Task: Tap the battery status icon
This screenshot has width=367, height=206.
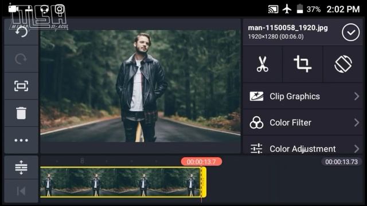Action: click(x=299, y=9)
